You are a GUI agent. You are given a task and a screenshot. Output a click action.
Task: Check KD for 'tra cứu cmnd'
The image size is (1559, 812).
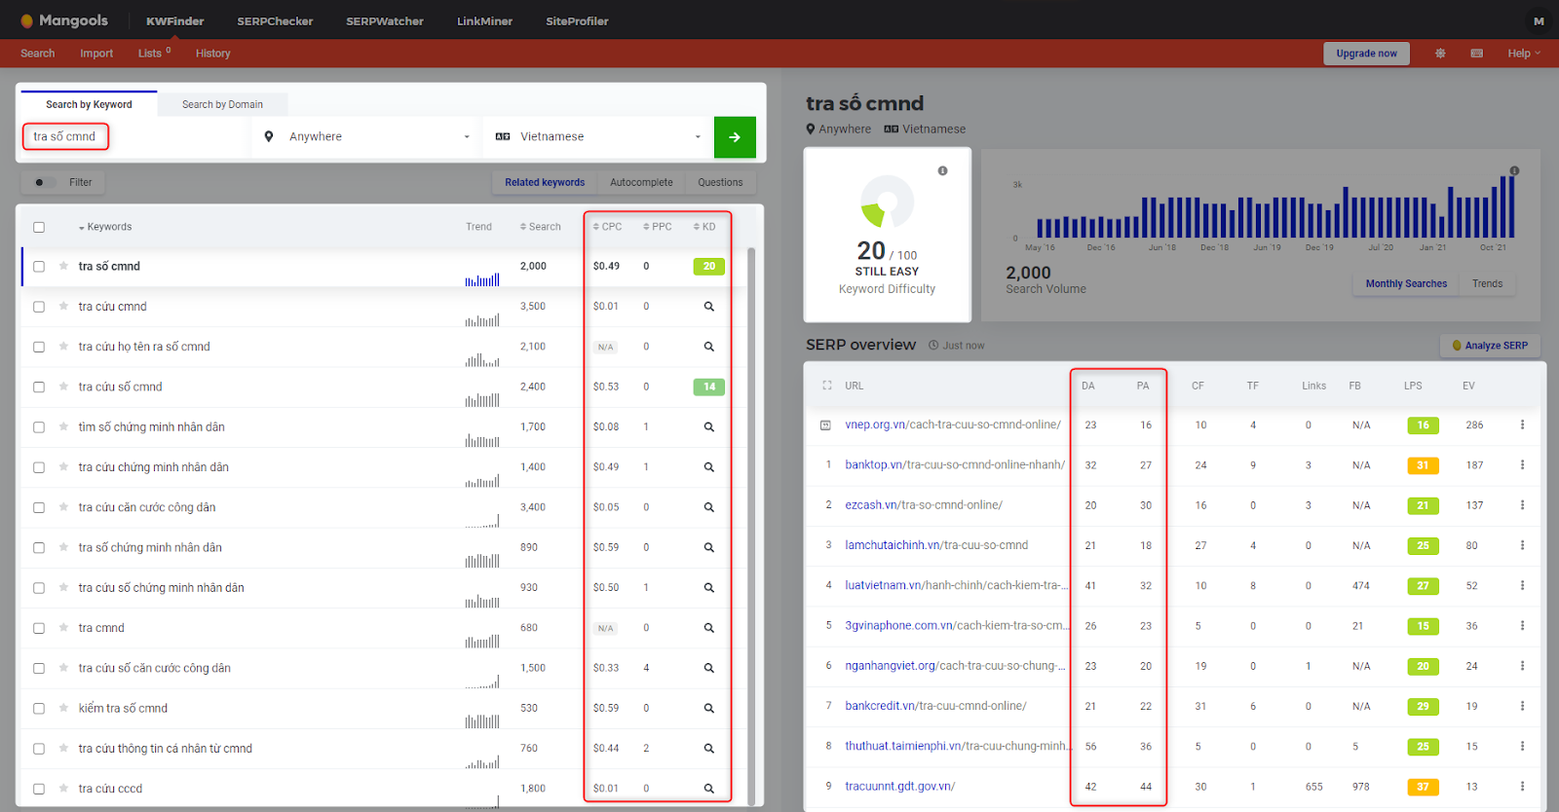709,307
